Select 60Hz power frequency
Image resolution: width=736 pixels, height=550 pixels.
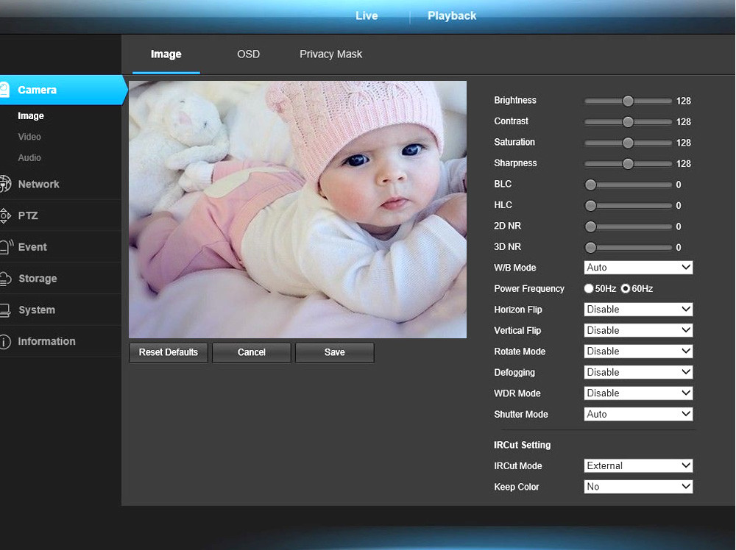click(x=626, y=289)
